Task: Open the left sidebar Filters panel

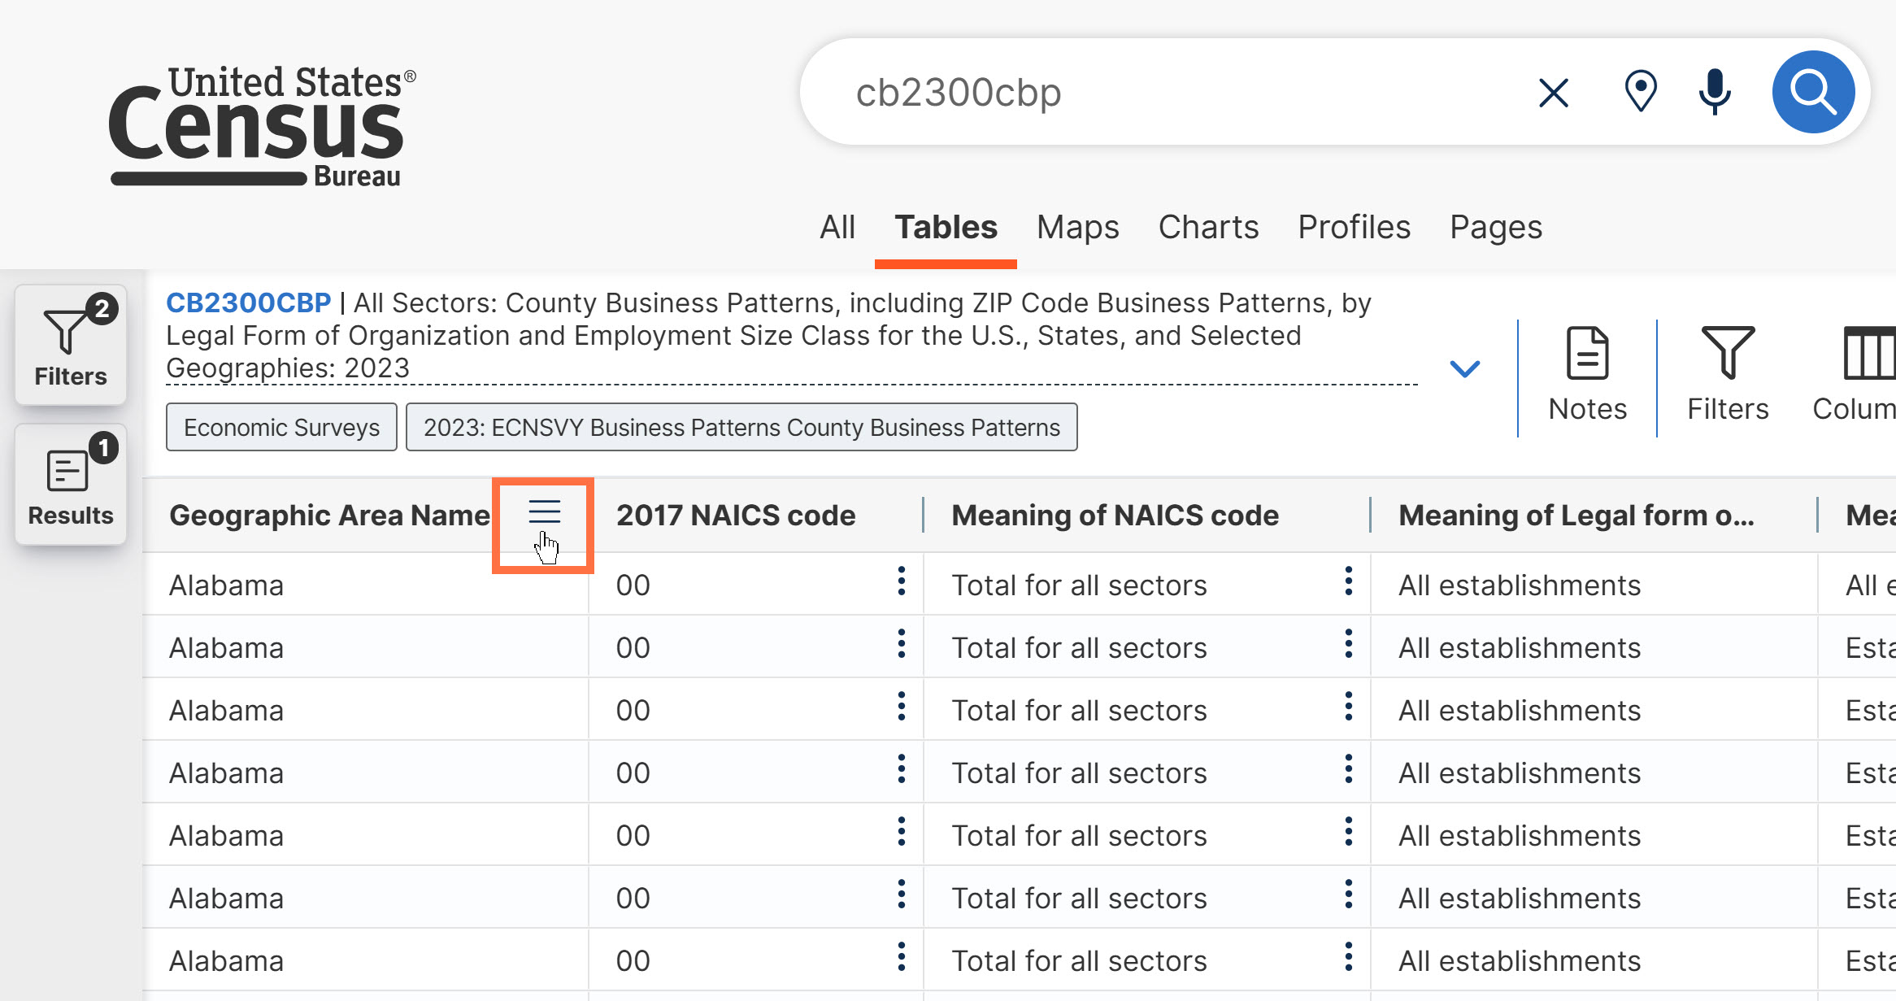Action: click(x=71, y=345)
